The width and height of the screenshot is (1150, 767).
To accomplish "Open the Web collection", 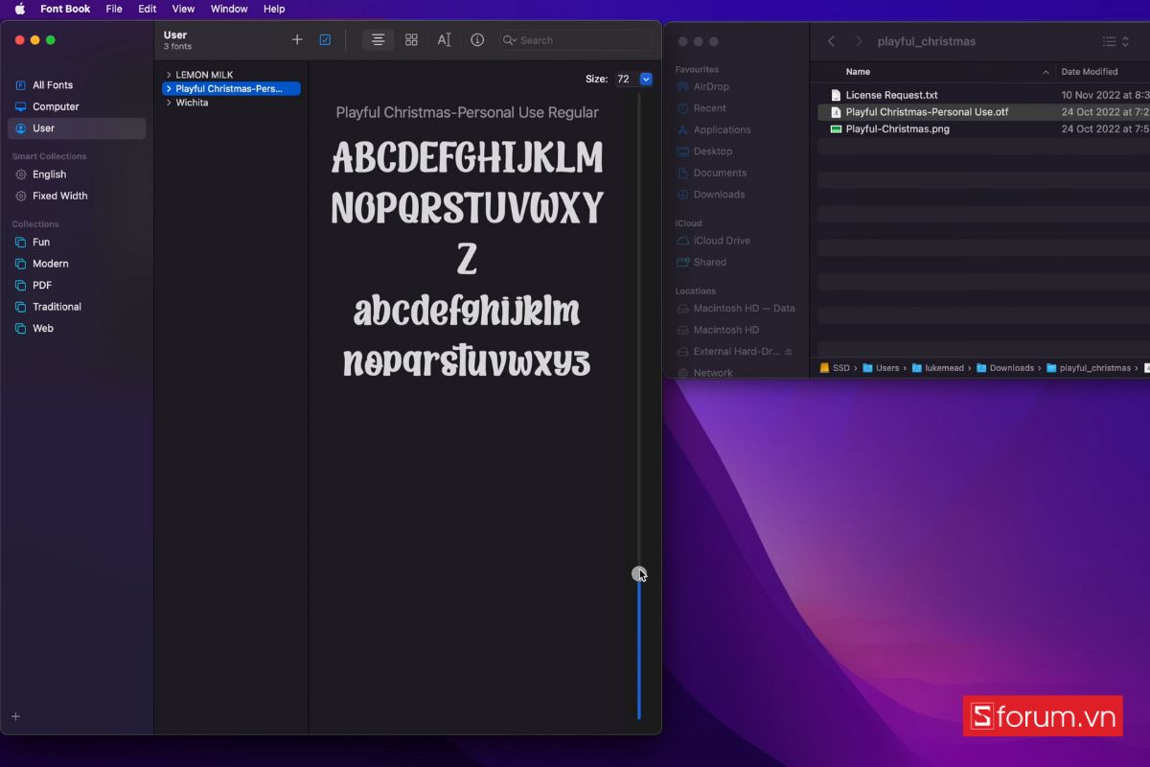I will click(x=77, y=328).
